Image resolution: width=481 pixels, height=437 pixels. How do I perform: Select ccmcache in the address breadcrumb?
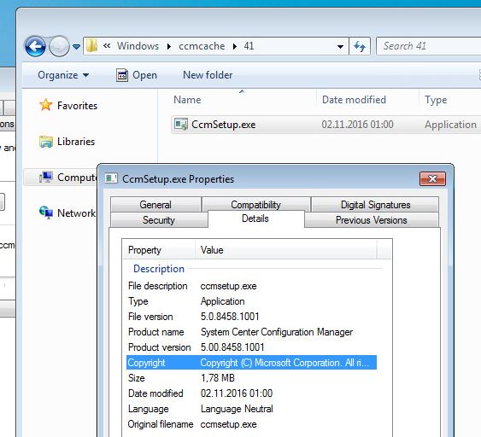coord(202,46)
